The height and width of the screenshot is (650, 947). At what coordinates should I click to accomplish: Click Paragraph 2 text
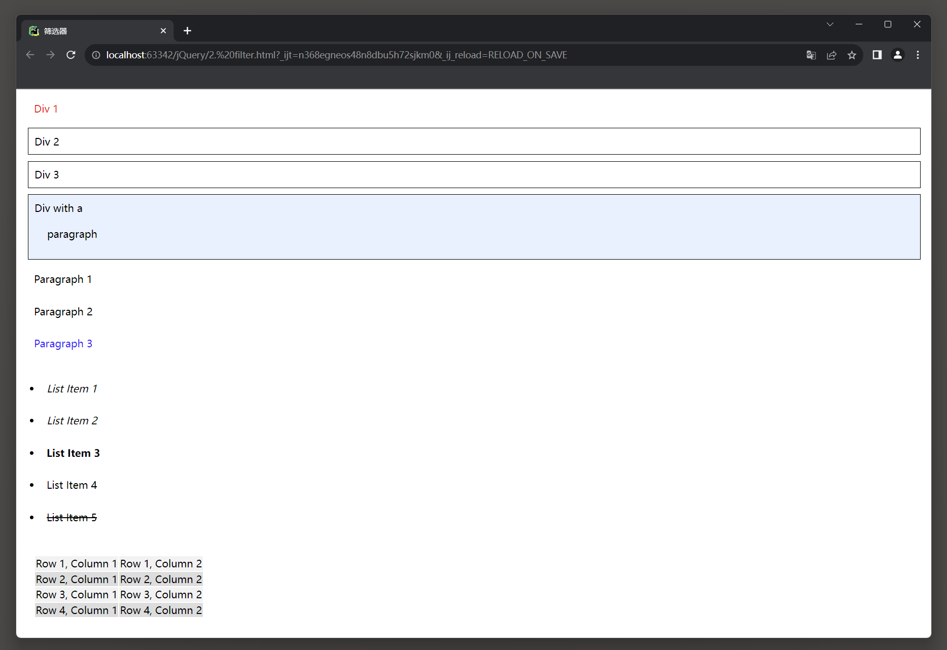click(63, 312)
